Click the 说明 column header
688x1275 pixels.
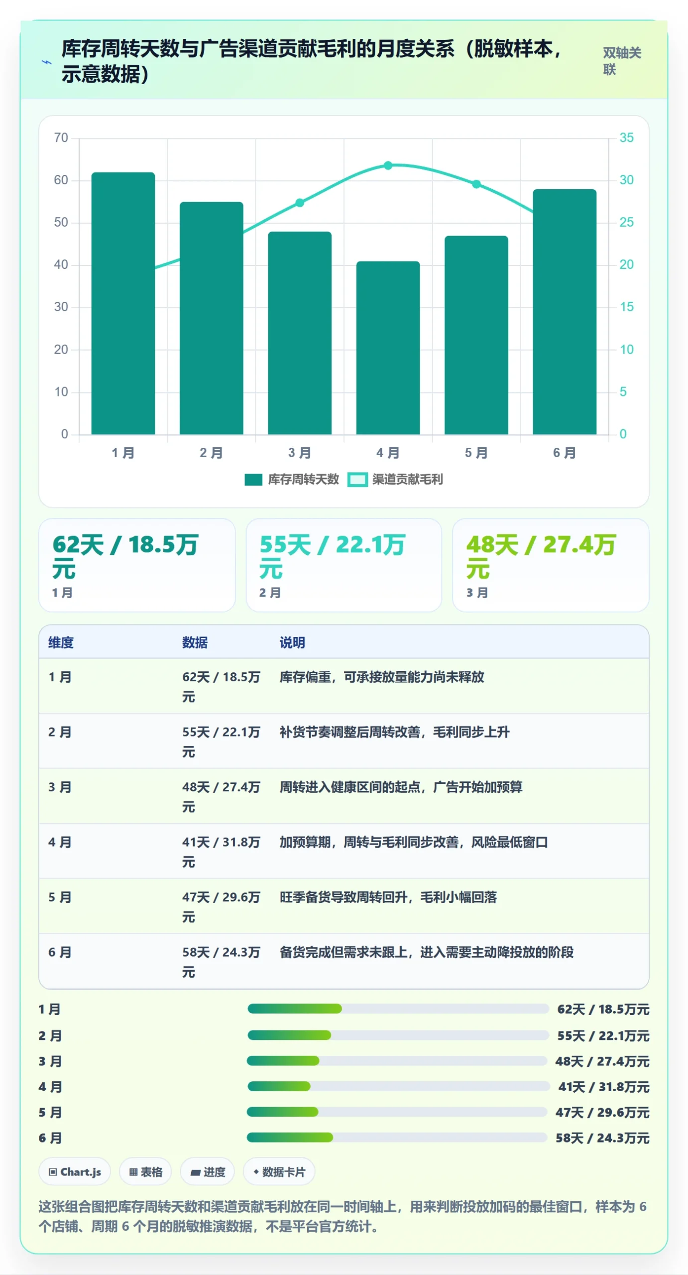(292, 642)
